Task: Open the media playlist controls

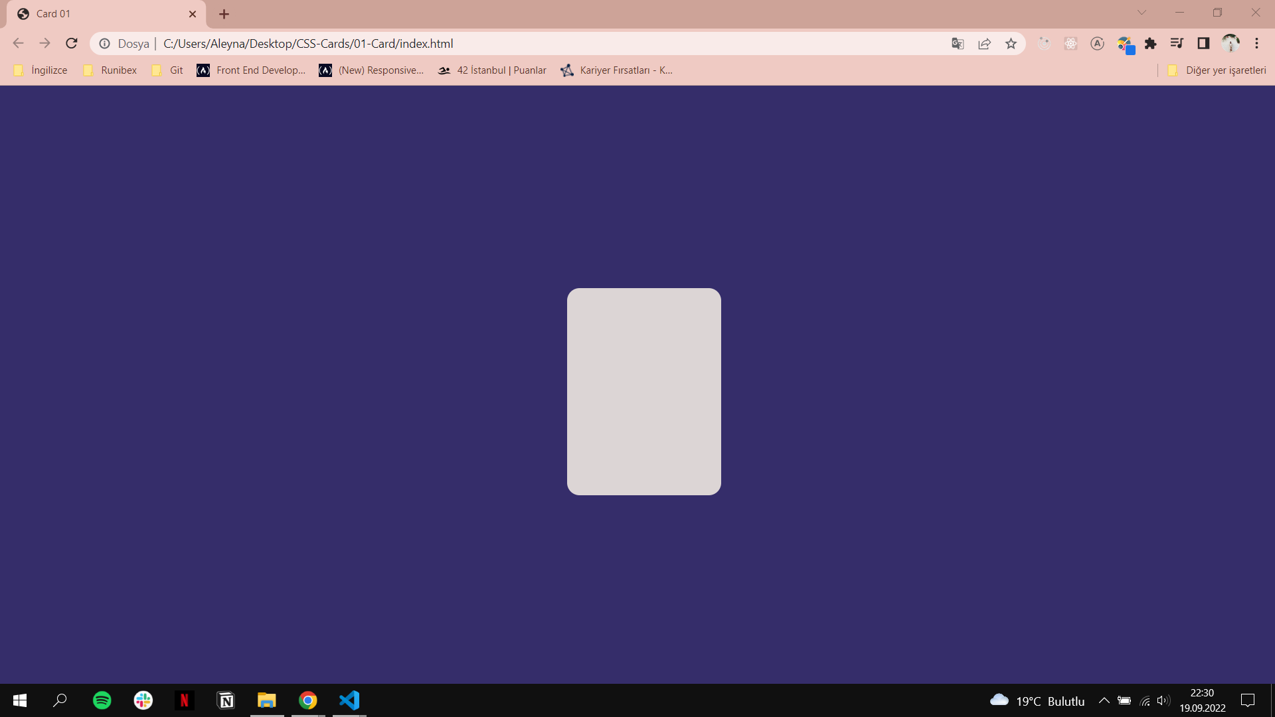Action: (x=1177, y=43)
